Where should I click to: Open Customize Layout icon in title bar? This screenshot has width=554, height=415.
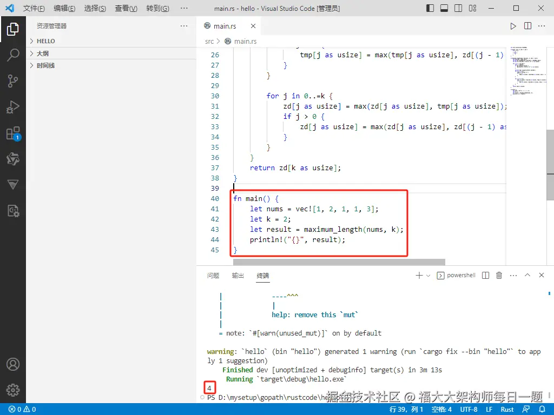(x=472, y=8)
